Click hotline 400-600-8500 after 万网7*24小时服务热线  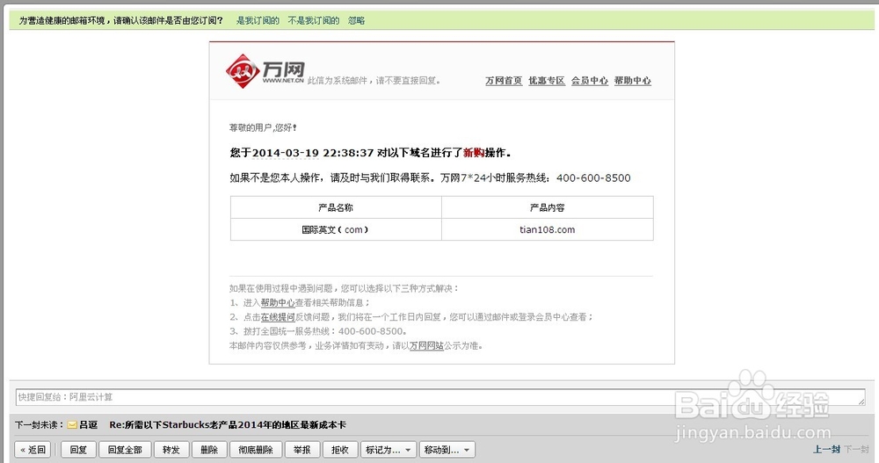[593, 177]
